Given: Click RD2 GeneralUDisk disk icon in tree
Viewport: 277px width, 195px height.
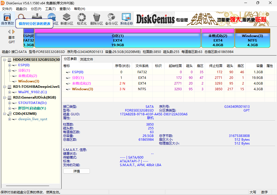Looking at the screenshot, I should [9, 97].
